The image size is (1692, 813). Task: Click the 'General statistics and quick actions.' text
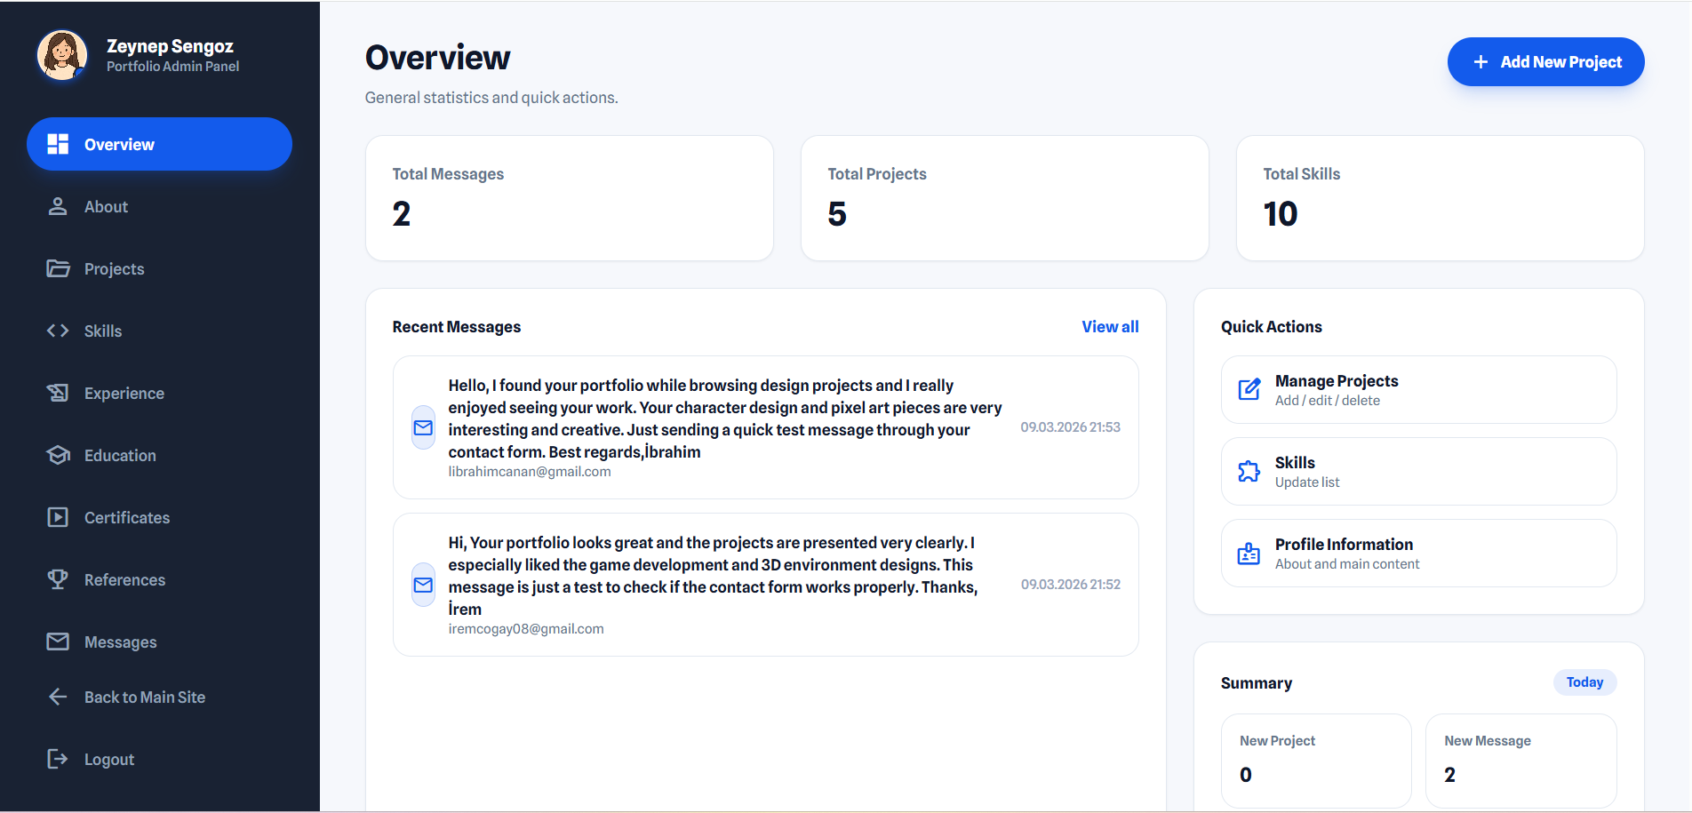point(491,98)
